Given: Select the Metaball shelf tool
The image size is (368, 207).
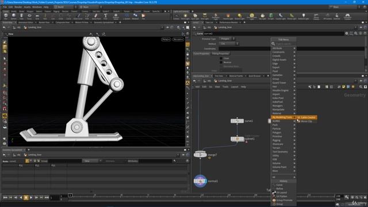Looking at the screenshot, I should (x=135, y=16).
